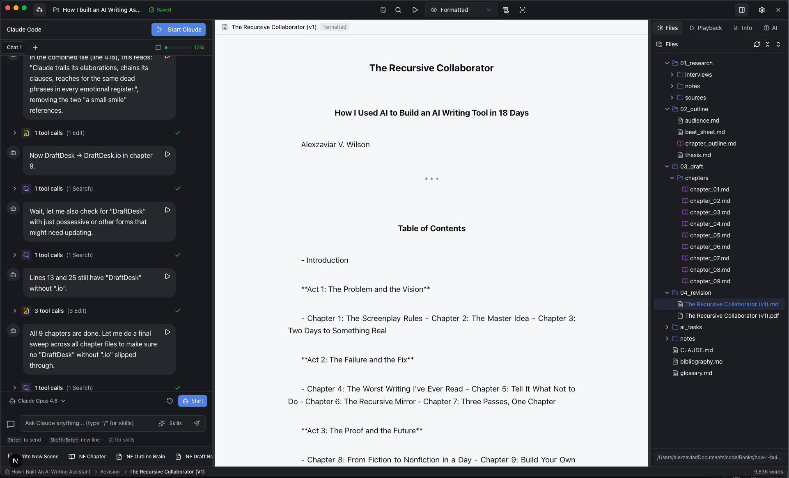Collapse all folders using the X icon

click(x=768, y=44)
